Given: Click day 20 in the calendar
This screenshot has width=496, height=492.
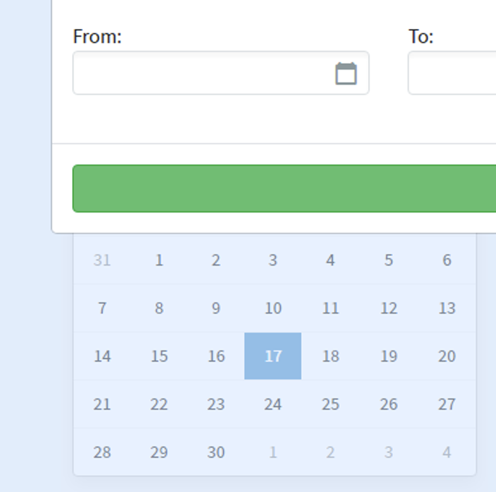Looking at the screenshot, I should pyautogui.click(x=447, y=356).
